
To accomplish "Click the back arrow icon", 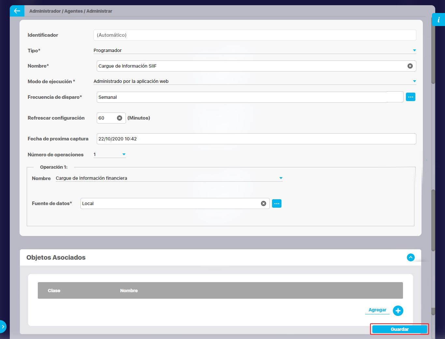I will click(17, 11).
